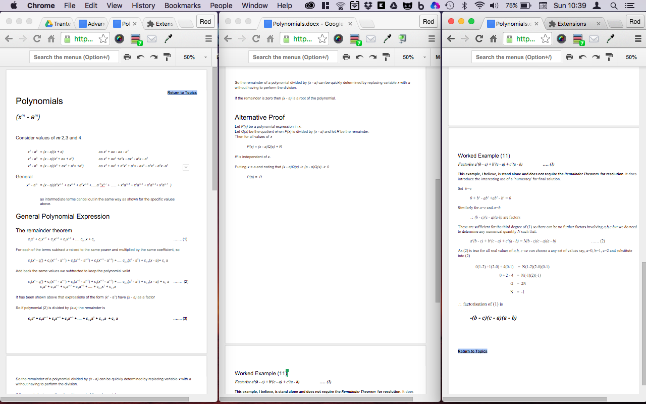Reload the page in the right Chrome window
Image resolution: width=646 pixels, height=404 pixels.
click(x=479, y=39)
